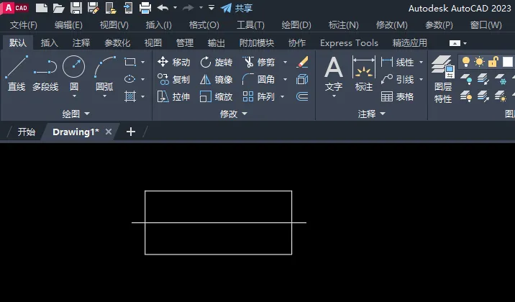Viewport: 515px width, 302px height.
Task: Click the white layer color swatch
Action: 507,62
